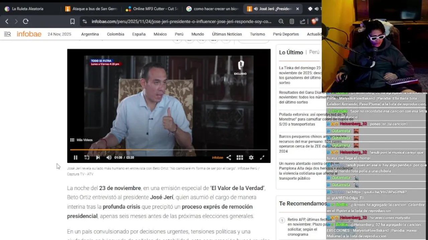Image resolution: width=428 pixels, height=240 pixels.
Task: Open Perú Deportes in nav bar
Action: 286,34
